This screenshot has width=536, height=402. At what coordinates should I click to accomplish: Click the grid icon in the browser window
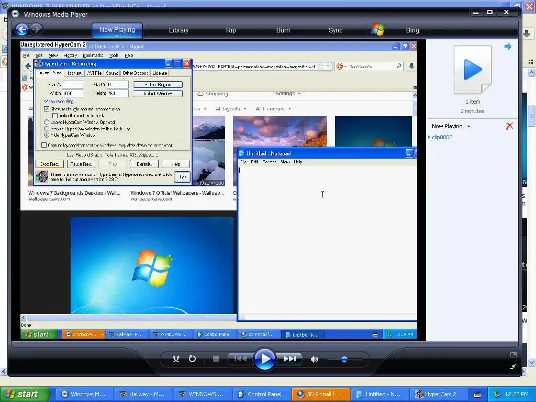[531, 62]
